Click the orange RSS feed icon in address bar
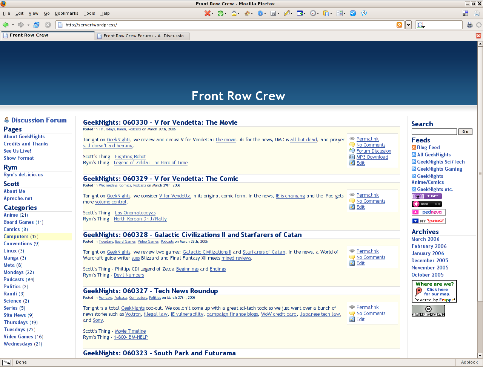The width and height of the screenshot is (483, 367). pyautogui.click(x=399, y=25)
